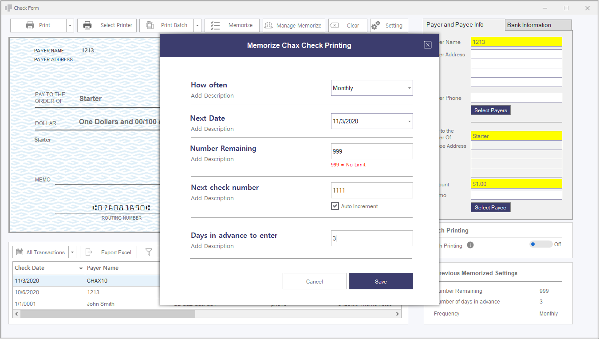Click the Cancel button
Screen dimensions: 599x339
(314, 281)
